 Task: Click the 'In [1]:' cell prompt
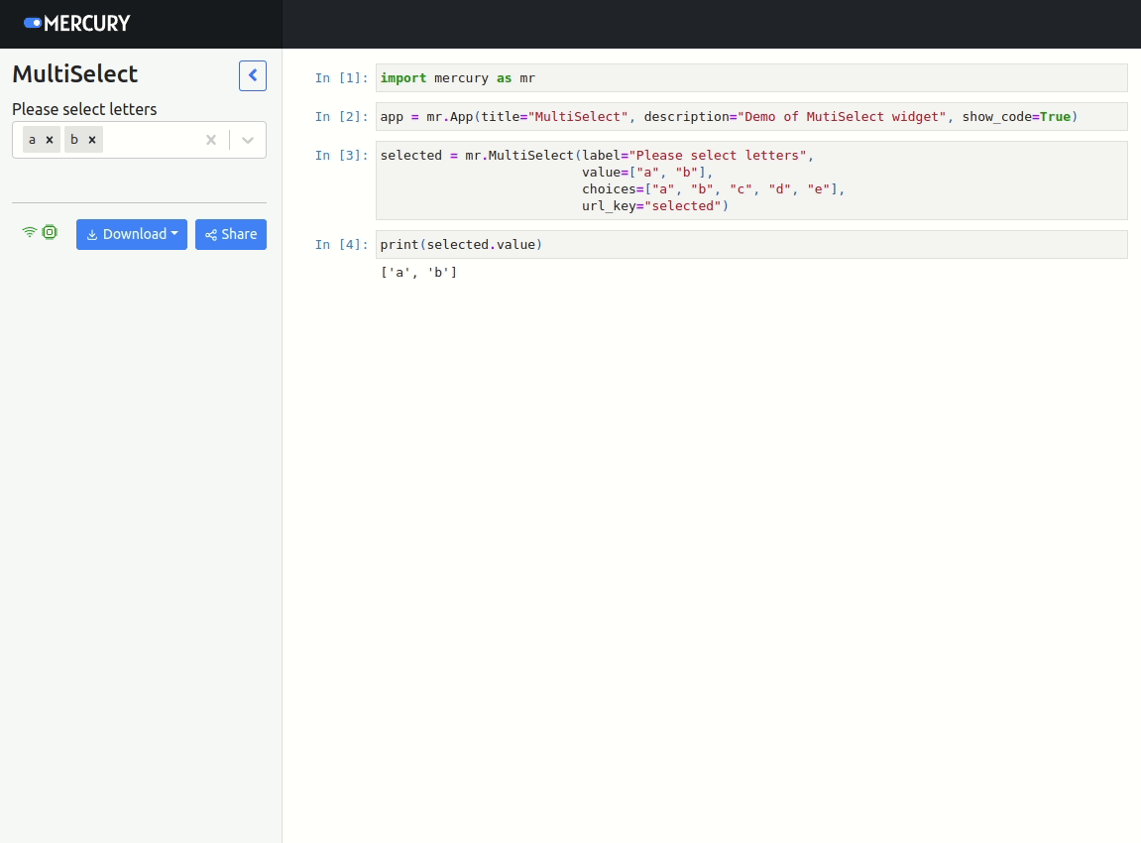[341, 77]
